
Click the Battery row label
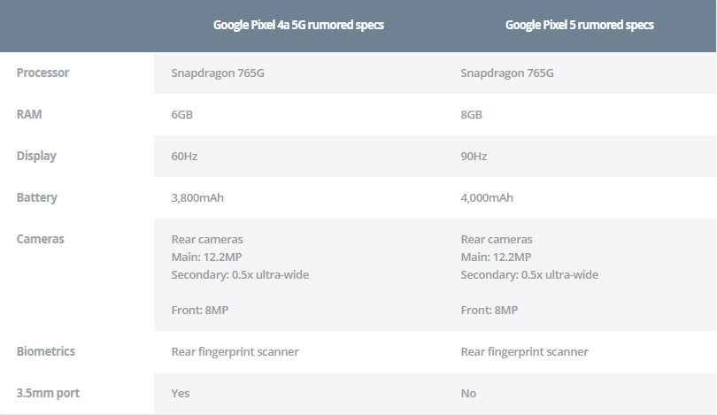pos(36,197)
